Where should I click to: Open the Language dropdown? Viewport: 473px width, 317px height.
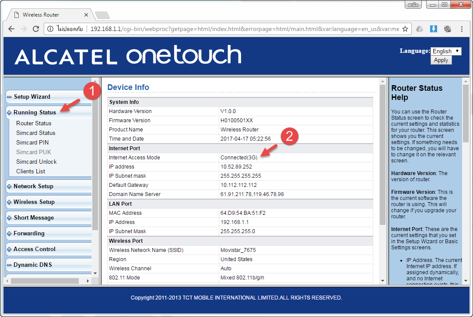pyautogui.click(x=446, y=51)
